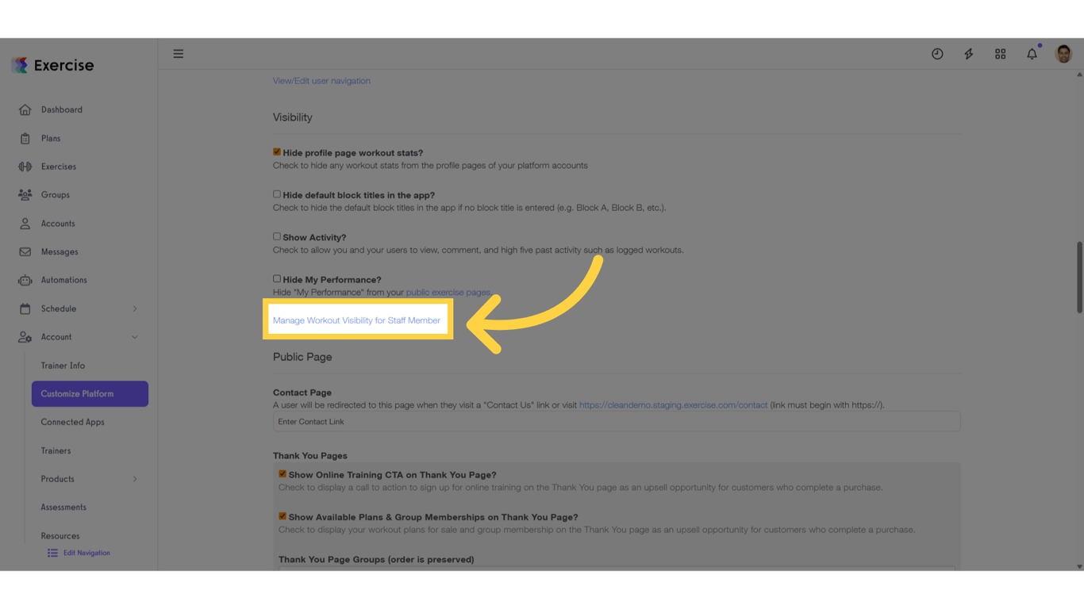The image size is (1084, 609).
Task: Open the cleandemo staging contact URL link
Action: tap(673, 405)
